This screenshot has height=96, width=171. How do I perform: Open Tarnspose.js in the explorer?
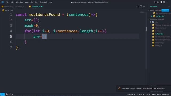click(159, 43)
